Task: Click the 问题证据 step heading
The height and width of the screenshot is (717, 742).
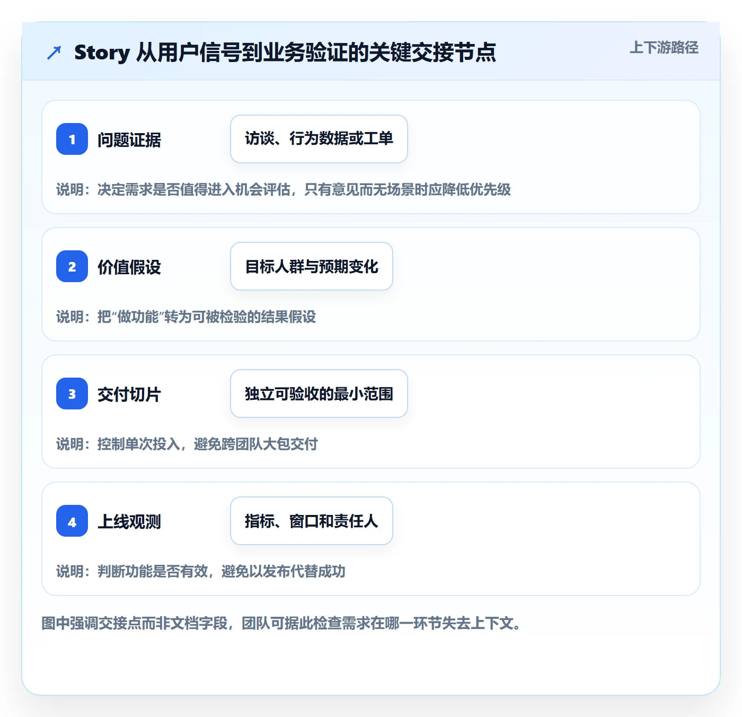Action: coord(129,140)
